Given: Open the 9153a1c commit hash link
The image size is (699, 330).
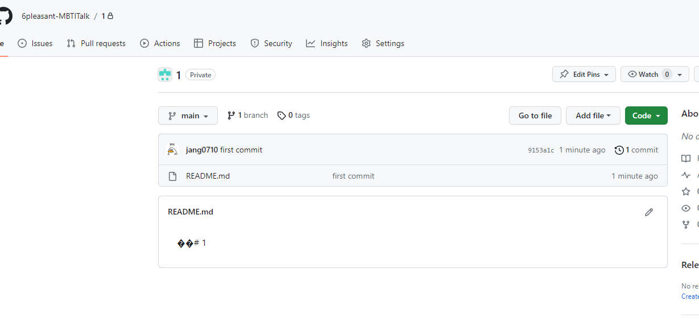Looking at the screenshot, I should click(541, 150).
